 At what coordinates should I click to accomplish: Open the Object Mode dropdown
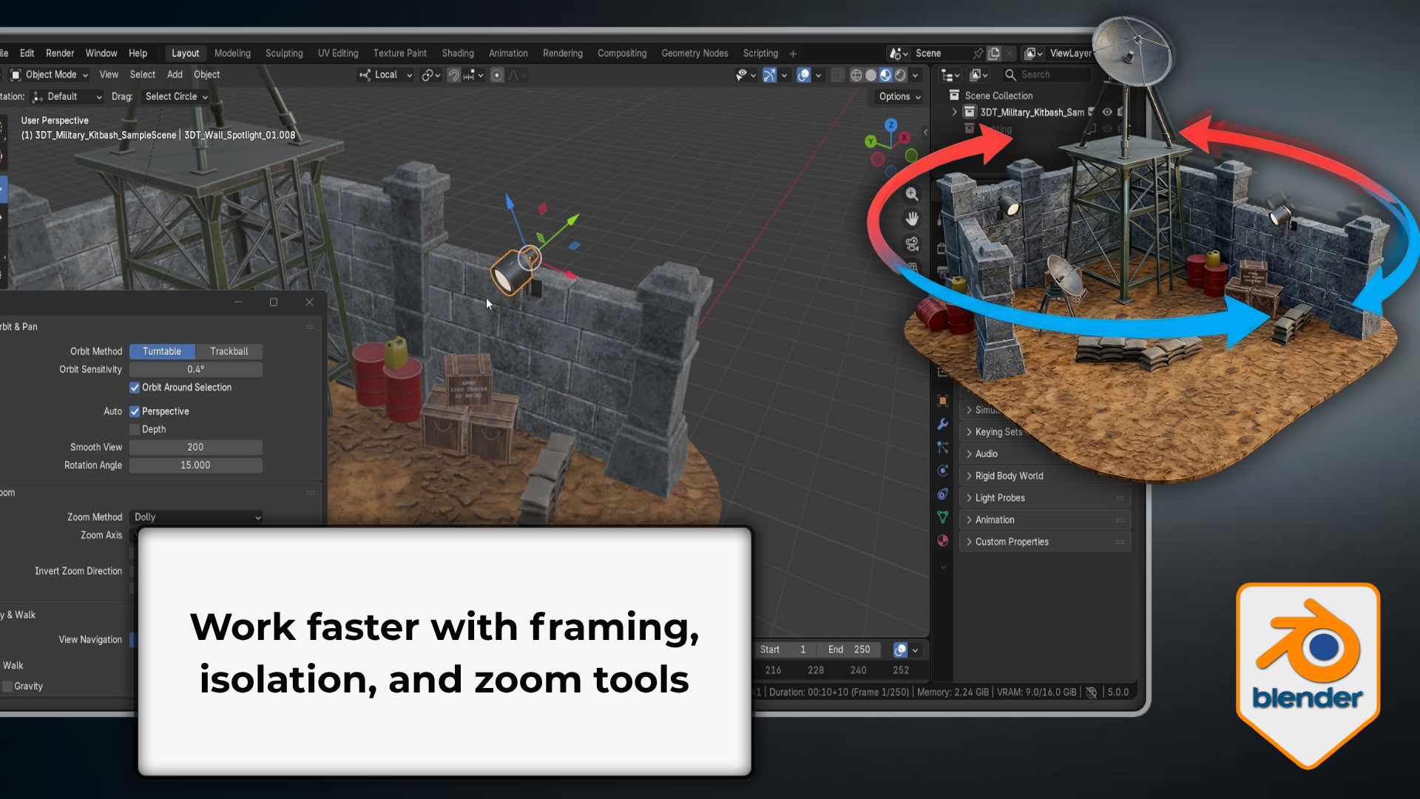[x=49, y=75]
